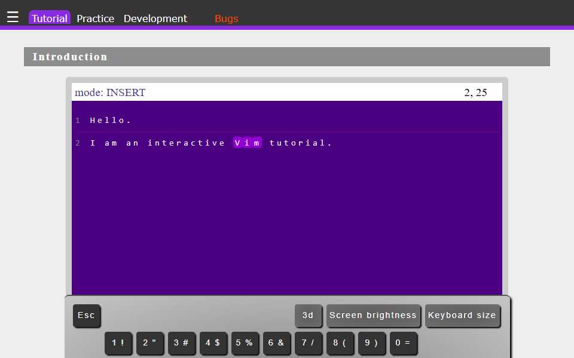
Task: Click the 'mode: INSERT' status text
Action: pos(110,92)
